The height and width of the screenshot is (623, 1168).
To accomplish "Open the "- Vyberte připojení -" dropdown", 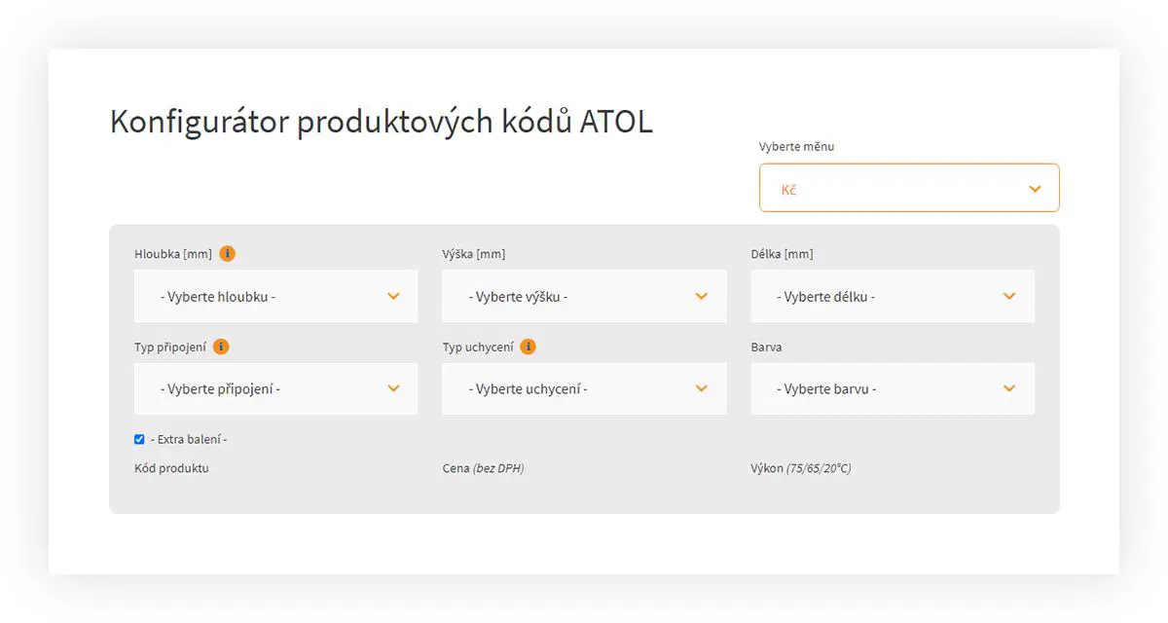I will click(x=275, y=388).
